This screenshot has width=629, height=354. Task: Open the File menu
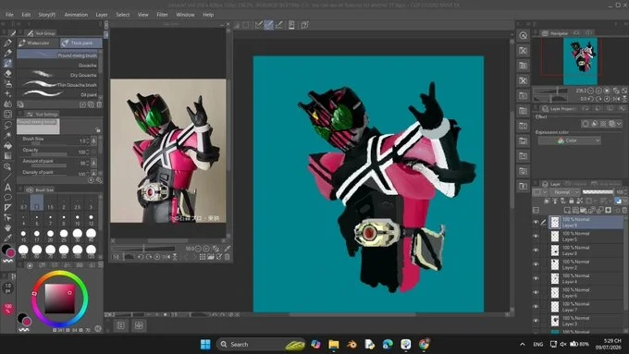pyautogui.click(x=9, y=15)
